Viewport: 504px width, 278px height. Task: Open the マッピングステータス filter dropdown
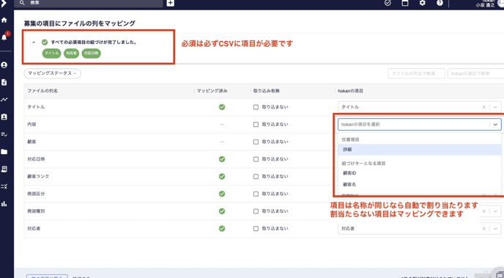coord(53,73)
